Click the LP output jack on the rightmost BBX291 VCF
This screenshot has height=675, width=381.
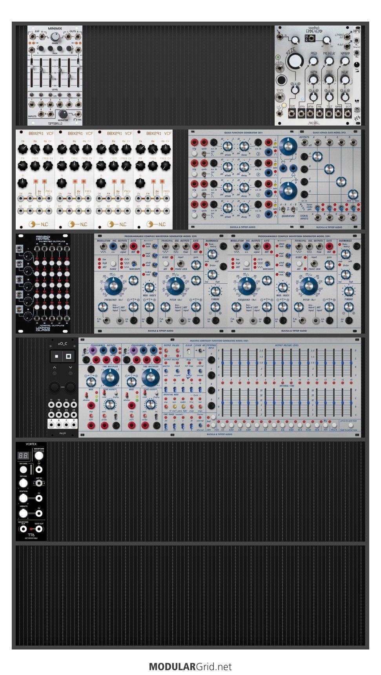166,211
